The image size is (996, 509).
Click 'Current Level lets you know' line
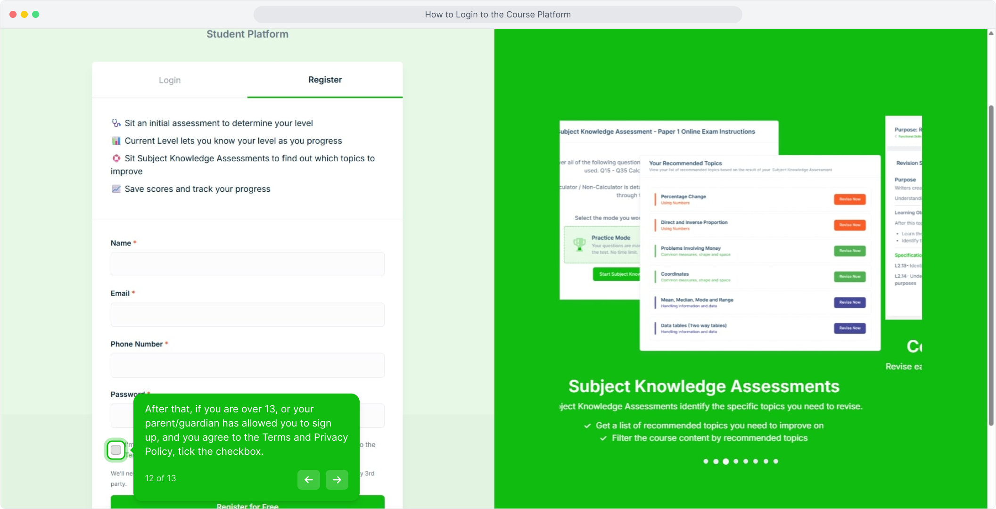233,141
